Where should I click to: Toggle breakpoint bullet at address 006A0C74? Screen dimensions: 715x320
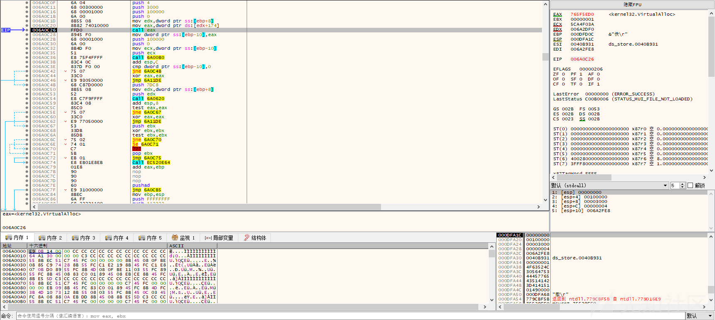click(27, 163)
